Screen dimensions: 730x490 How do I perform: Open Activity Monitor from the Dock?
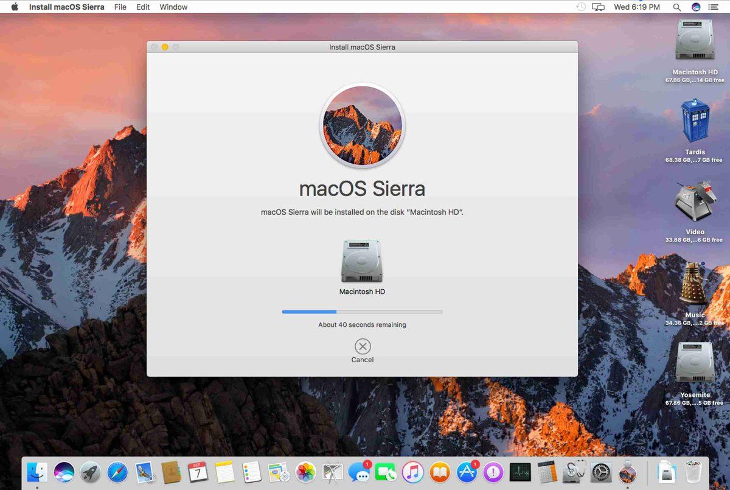(x=520, y=472)
